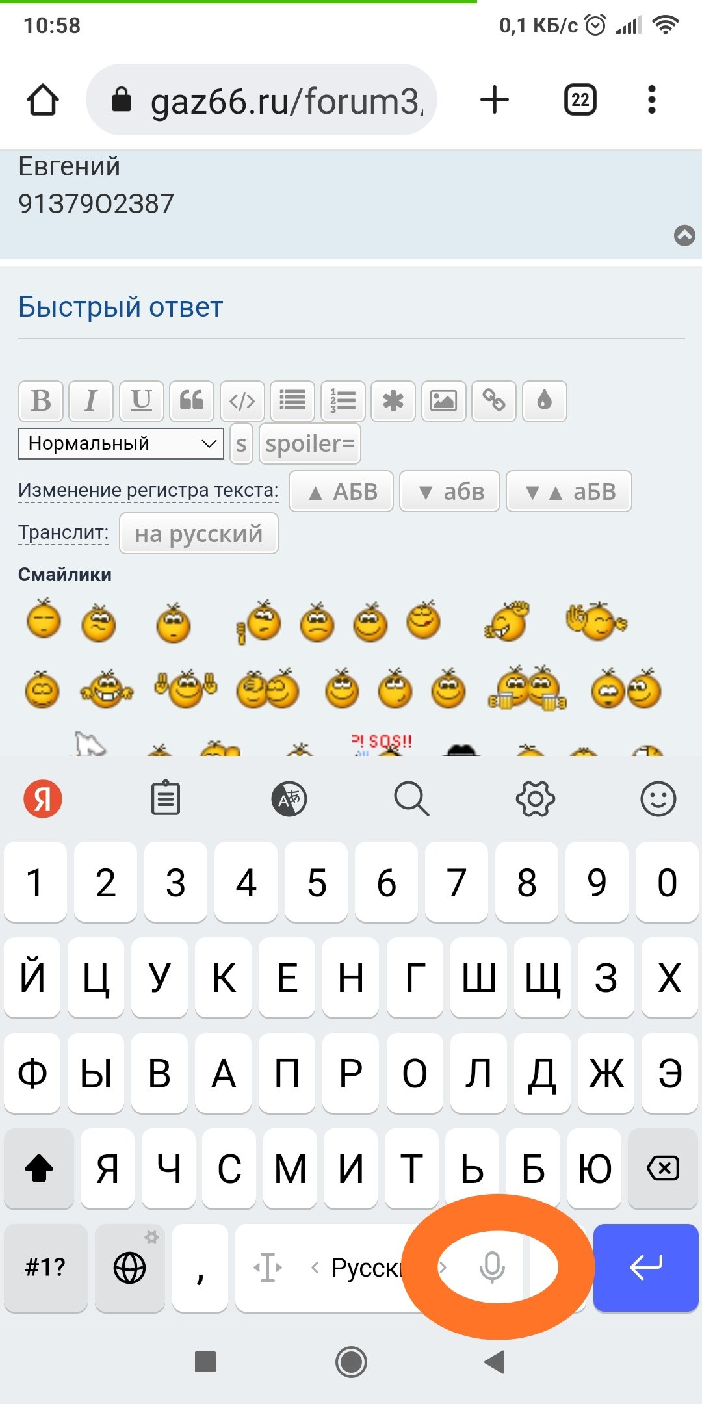This screenshot has width=702, height=1404.
Task: Insert a URL link tag
Action: pyautogui.click(x=494, y=401)
